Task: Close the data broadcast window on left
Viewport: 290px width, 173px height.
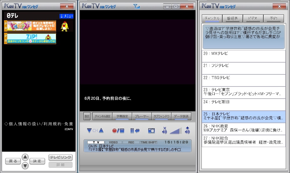Action: click(67, 6)
